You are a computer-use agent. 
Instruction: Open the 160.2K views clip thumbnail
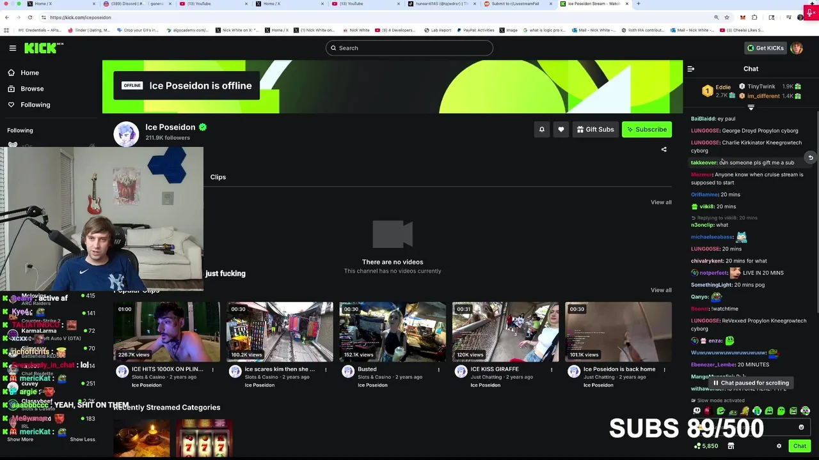pyautogui.click(x=280, y=332)
